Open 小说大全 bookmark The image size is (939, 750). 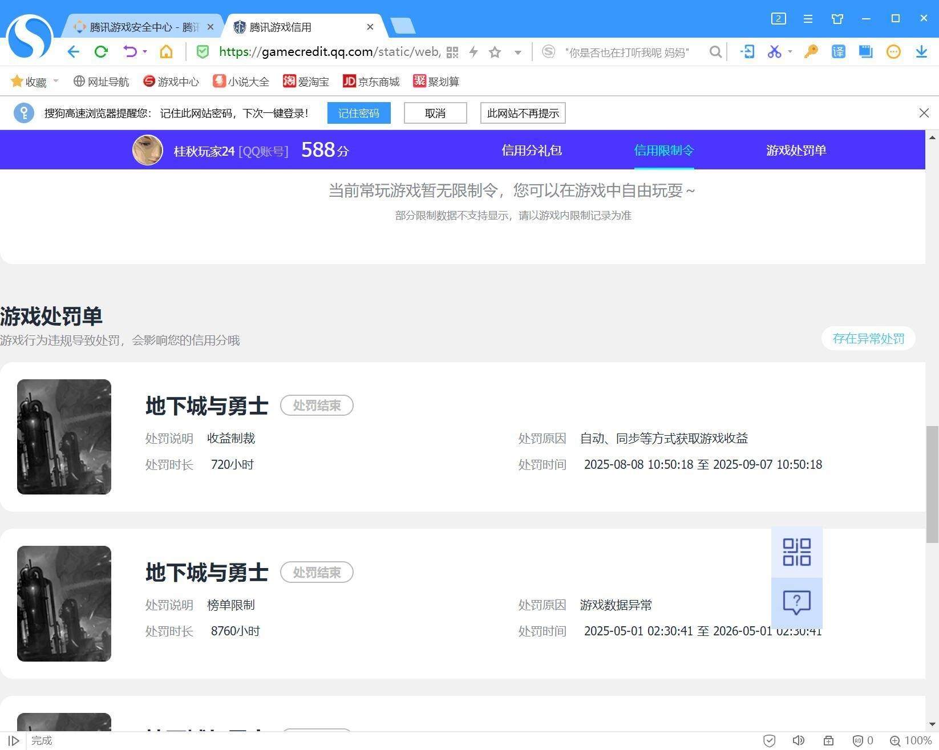(x=241, y=82)
